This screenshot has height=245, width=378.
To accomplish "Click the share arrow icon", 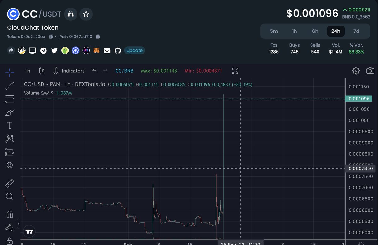I will tap(11, 50).
